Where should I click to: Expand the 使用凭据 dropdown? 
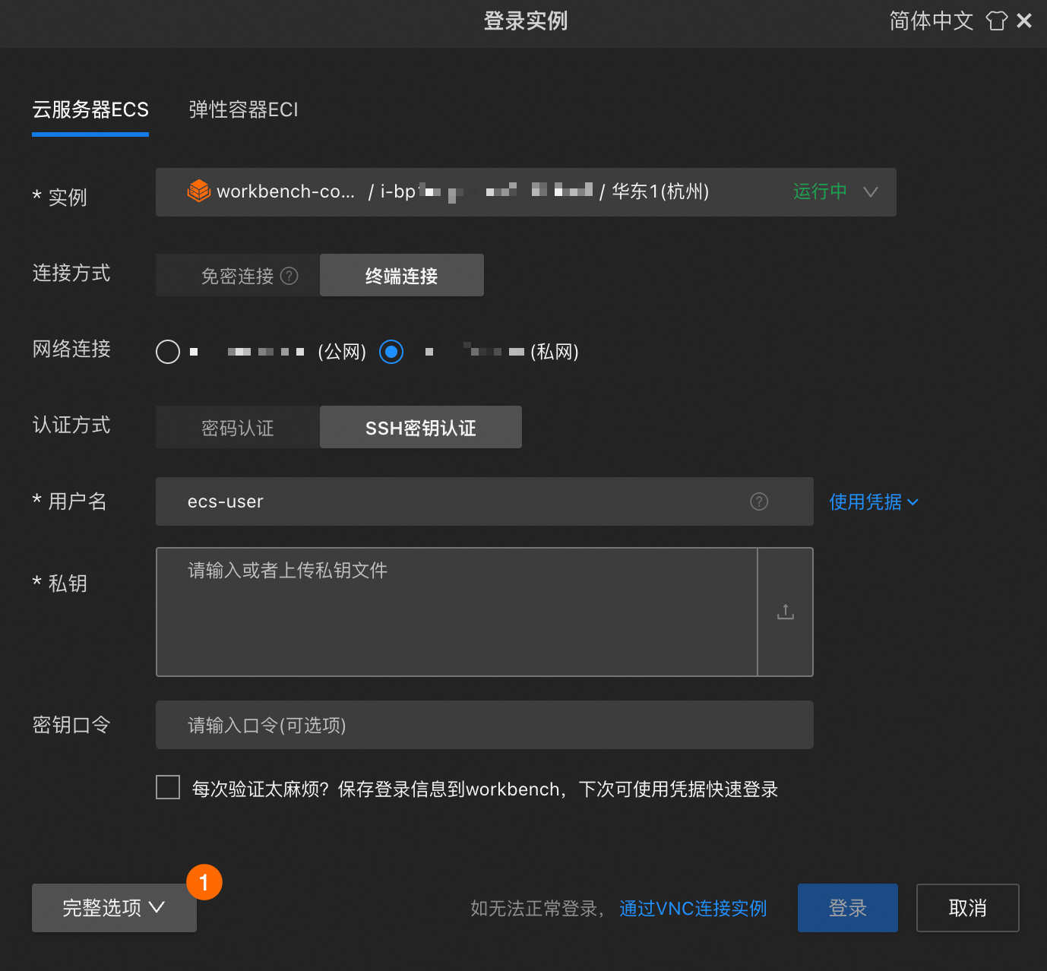[874, 502]
